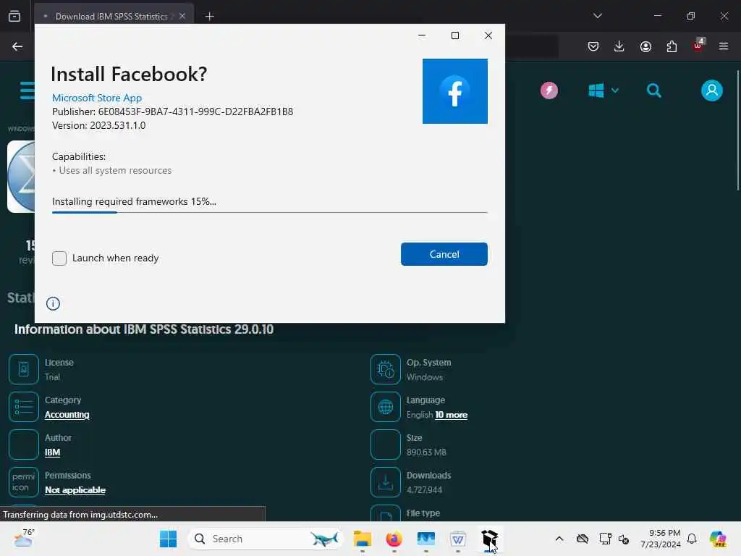The height and width of the screenshot is (556, 741).
Task: Open the IBM author link
Action: [52, 452]
